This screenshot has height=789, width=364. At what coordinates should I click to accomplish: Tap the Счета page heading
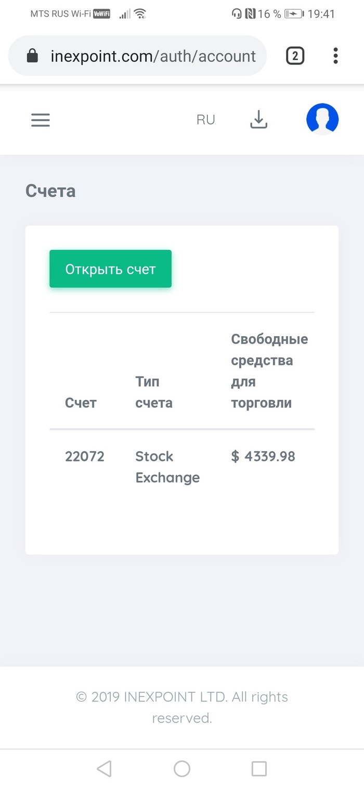coord(50,191)
